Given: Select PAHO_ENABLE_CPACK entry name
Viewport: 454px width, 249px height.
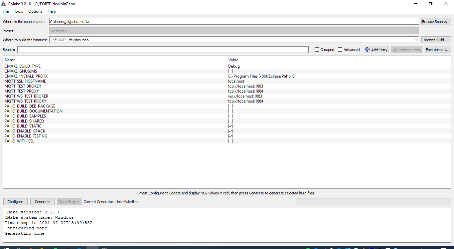Looking at the screenshot, I should [25, 131].
